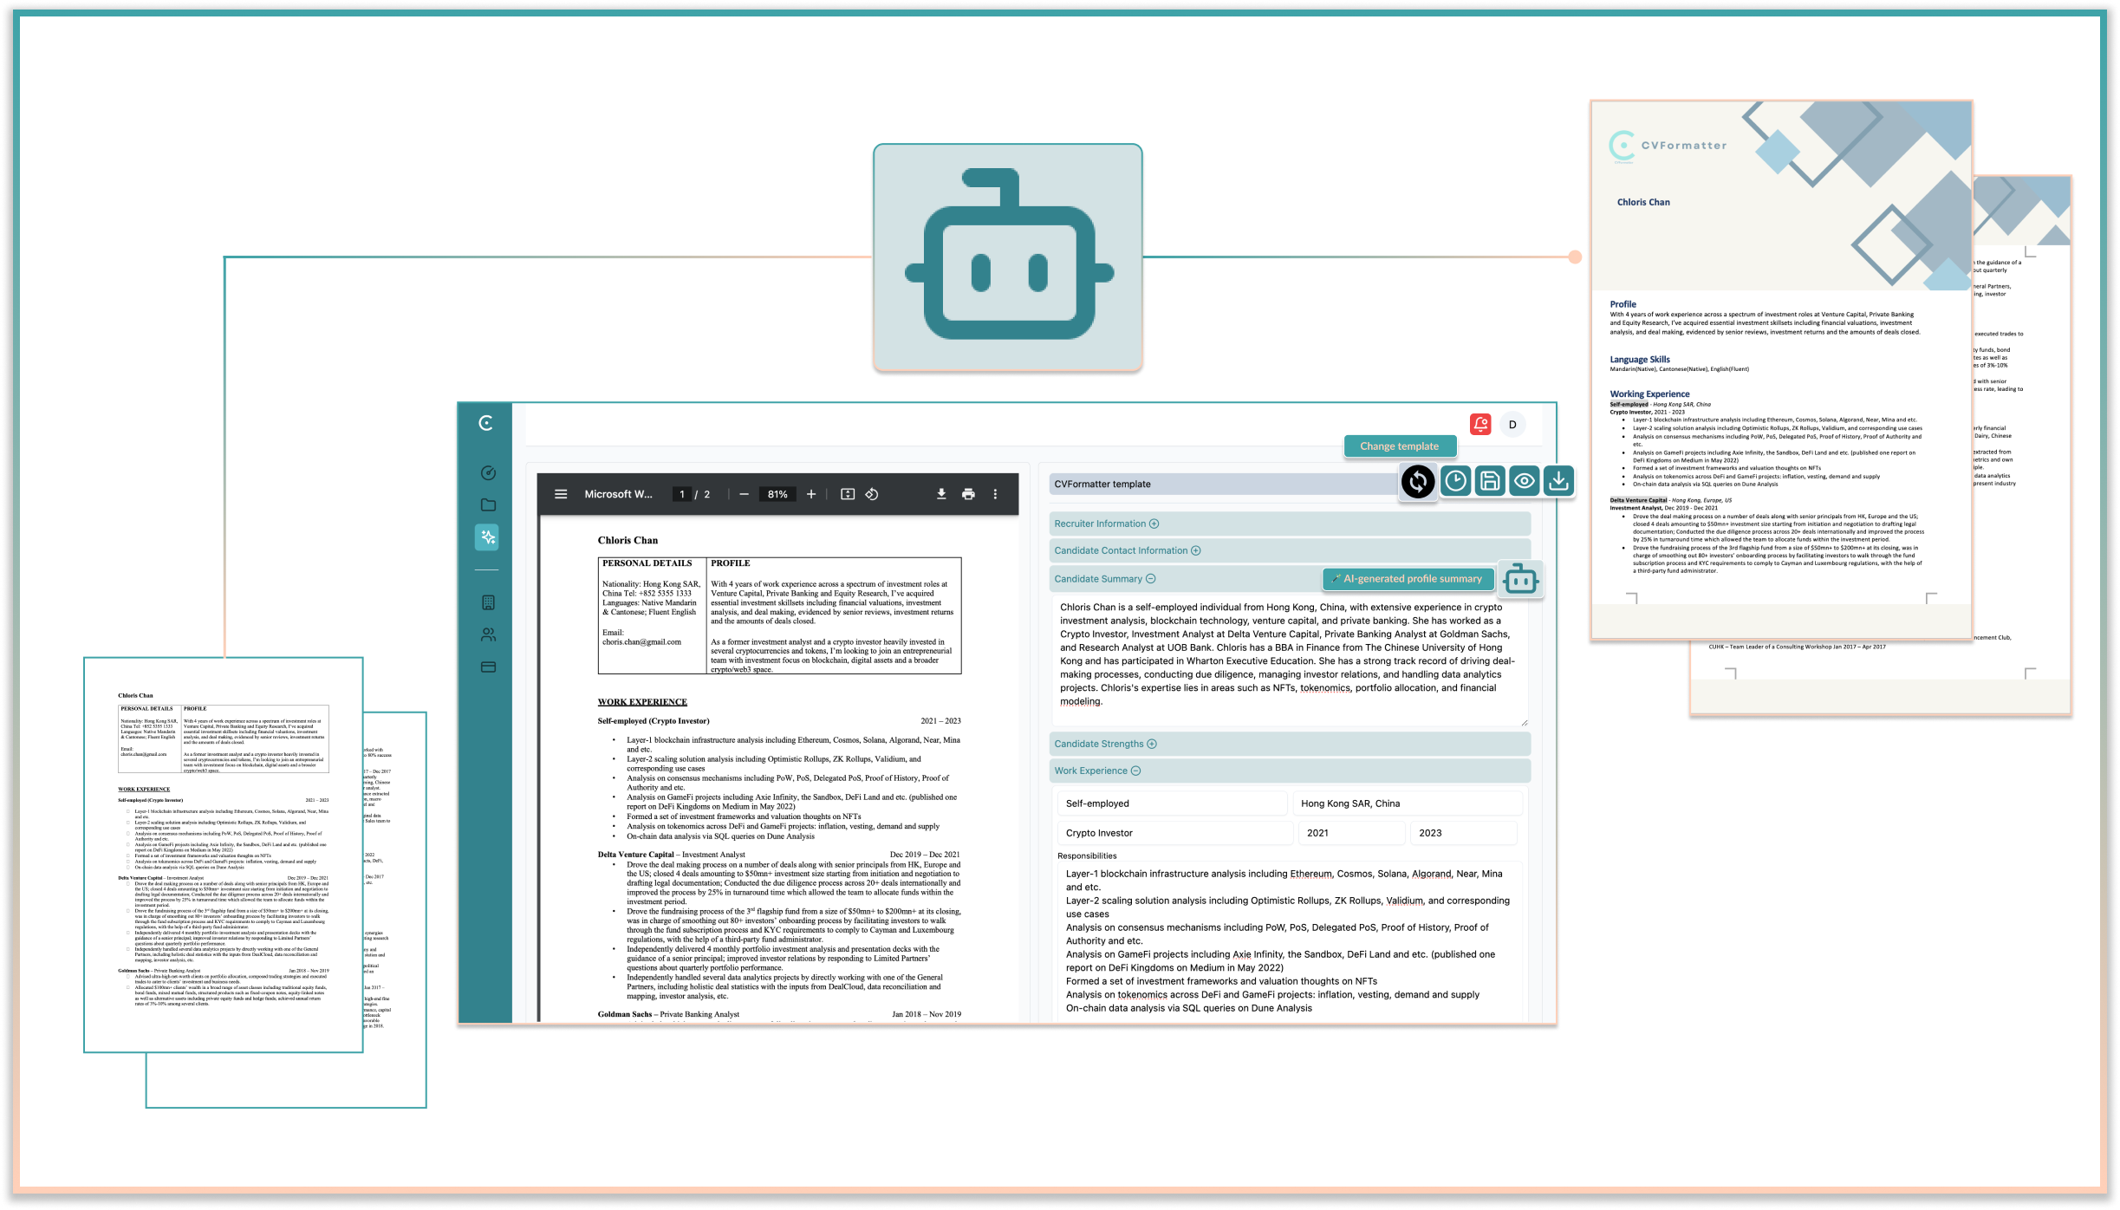Toggle fit to page in PDF toolbar
The height and width of the screenshot is (1210, 2120).
[848, 494]
